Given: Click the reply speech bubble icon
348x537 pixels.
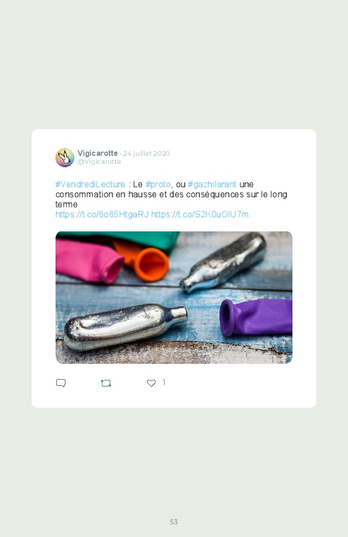Looking at the screenshot, I should click(61, 383).
